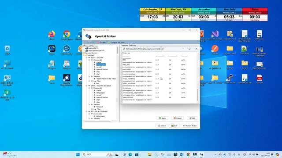
Task: Click the tree panel vertical scrollbar
Action: click(118, 50)
